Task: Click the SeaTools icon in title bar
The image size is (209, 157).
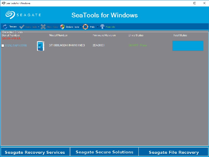Action: tap(4, 3)
